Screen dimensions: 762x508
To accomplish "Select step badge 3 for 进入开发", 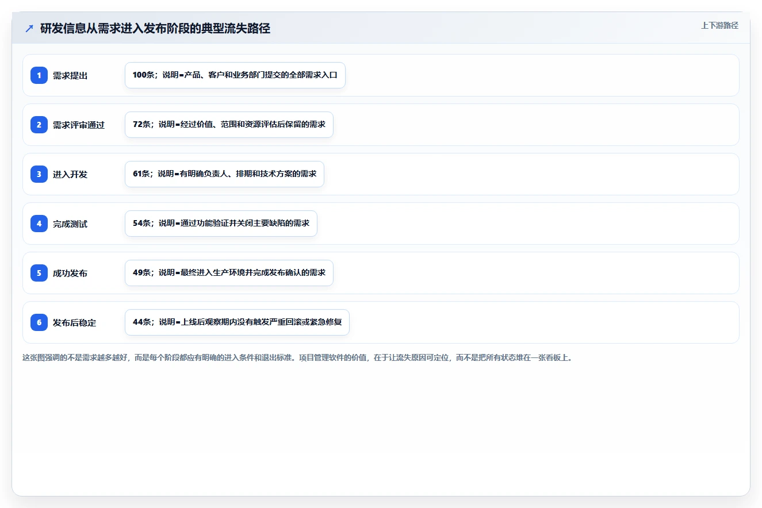I will click(x=39, y=174).
